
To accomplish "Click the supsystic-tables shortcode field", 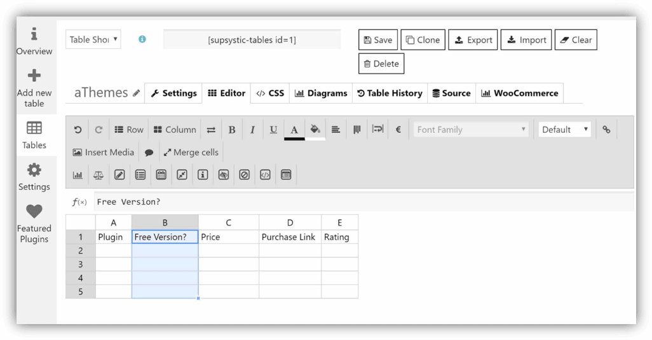I will [252, 40].
